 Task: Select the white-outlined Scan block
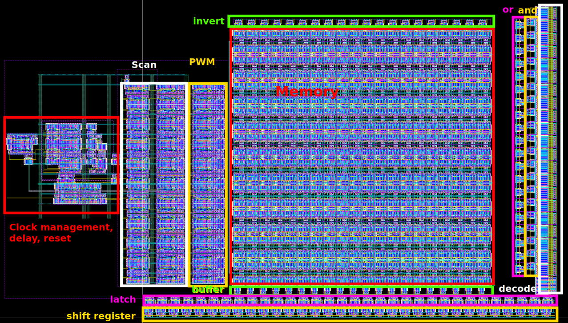[x=154, y=184]
